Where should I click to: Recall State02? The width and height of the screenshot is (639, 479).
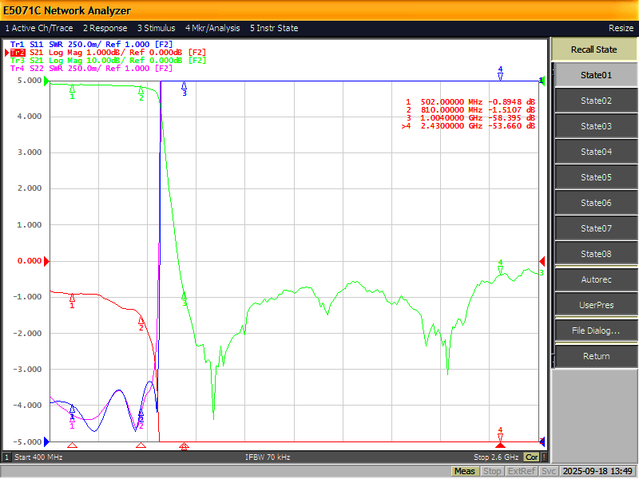[596, 101]
